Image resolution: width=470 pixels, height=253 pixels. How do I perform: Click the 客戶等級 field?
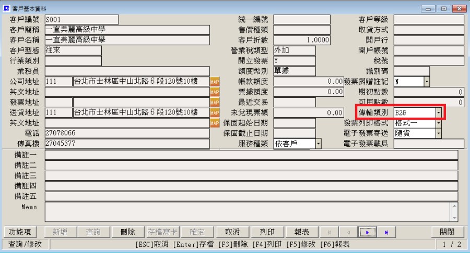(x=429, y=20)
